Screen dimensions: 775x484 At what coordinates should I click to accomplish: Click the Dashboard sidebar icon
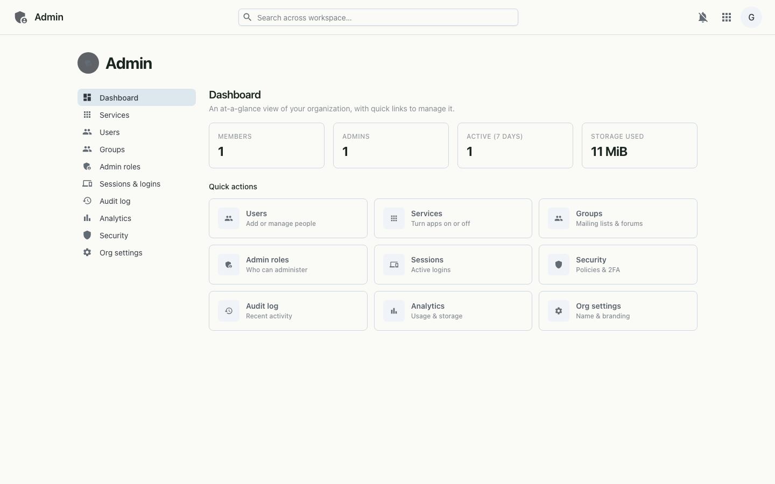click(x=87, y=97)
